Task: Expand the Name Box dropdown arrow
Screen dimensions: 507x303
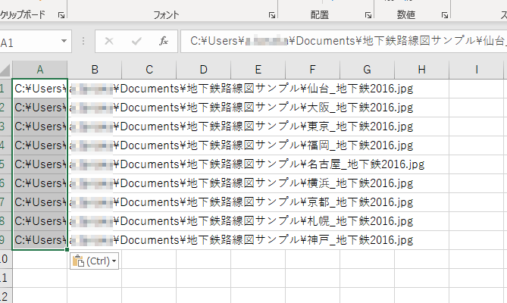Action: [x=64, y=42]
